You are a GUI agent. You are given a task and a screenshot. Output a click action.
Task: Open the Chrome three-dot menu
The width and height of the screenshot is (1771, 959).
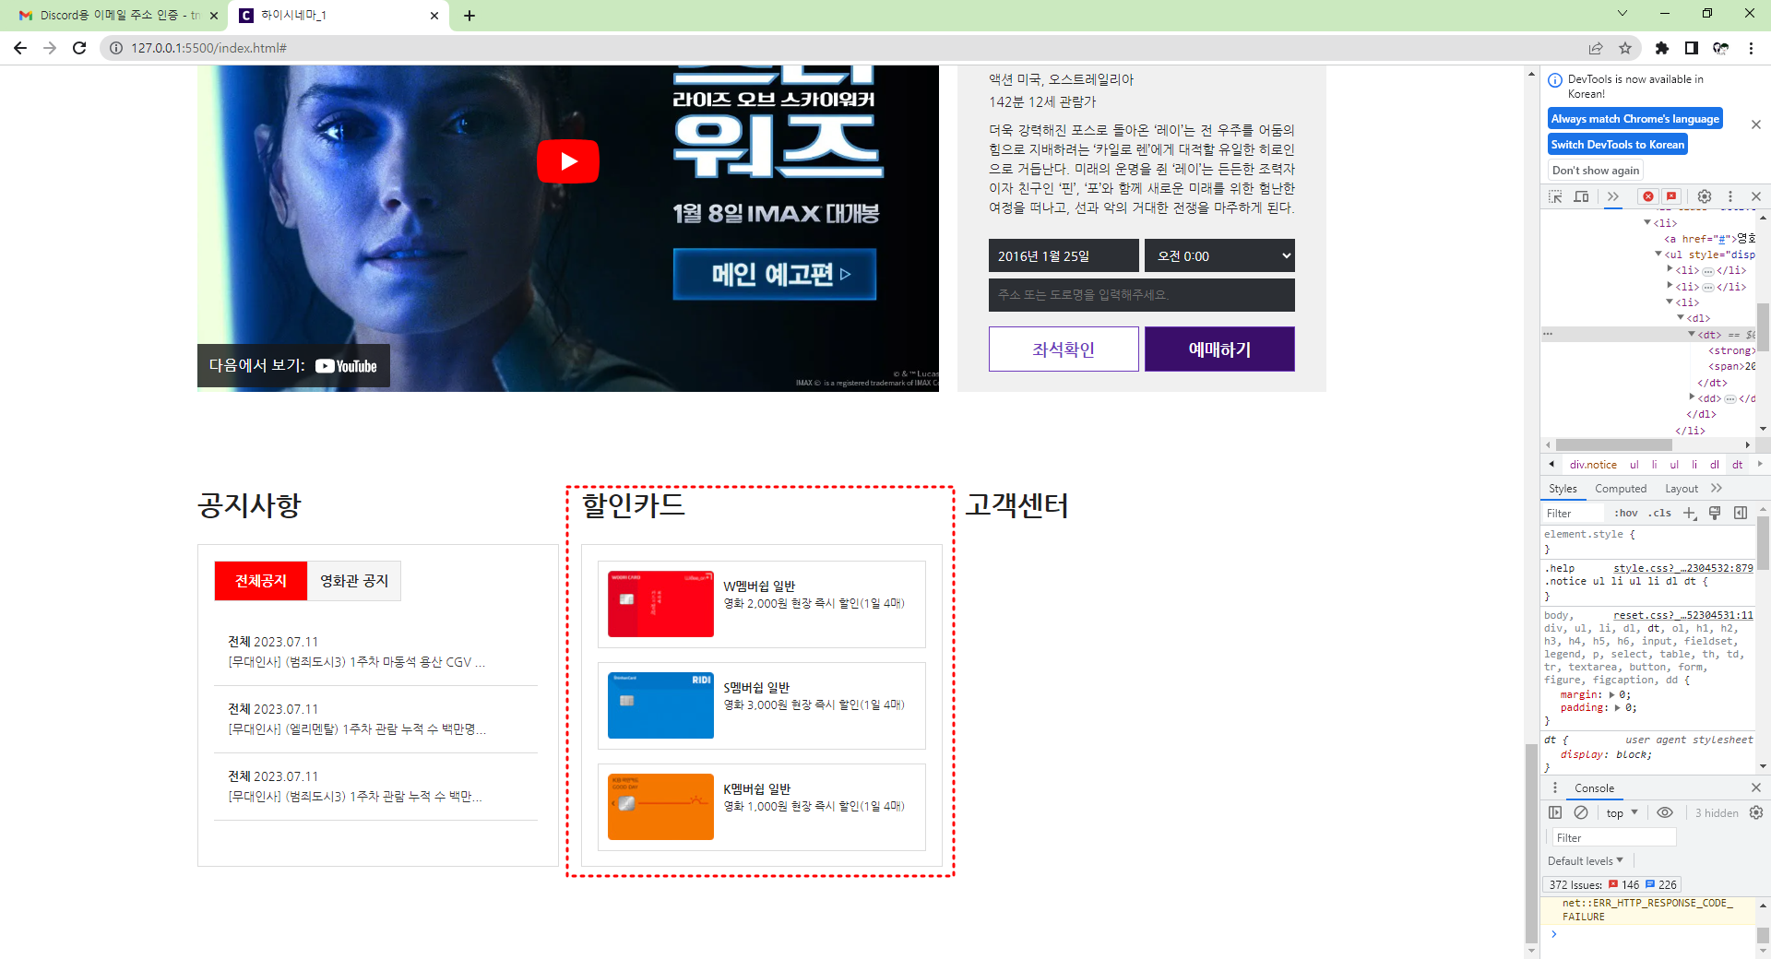(x=1751, y=48)
